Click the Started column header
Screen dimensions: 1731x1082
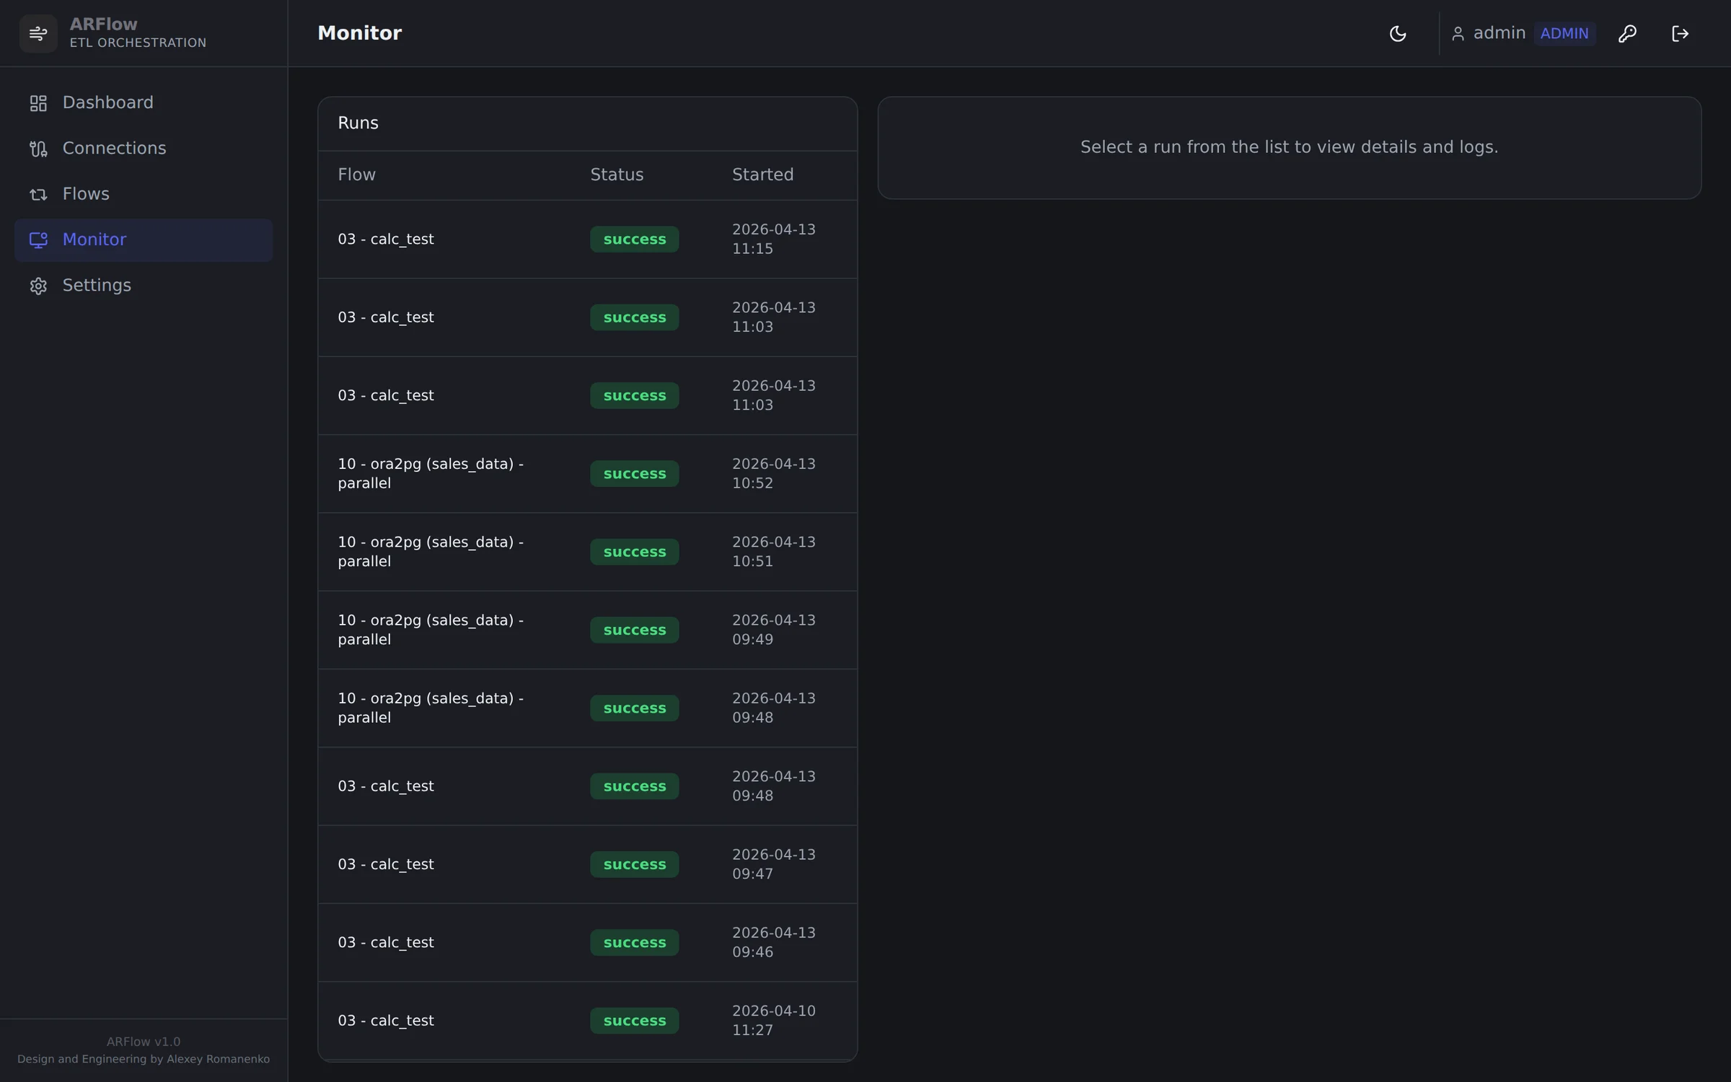(x=762, y=175)
